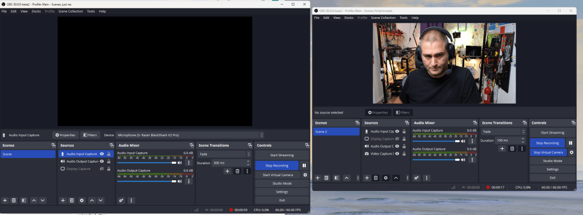
Task: Delete selected source in right OBS window
Action: (x=376, y=178)
